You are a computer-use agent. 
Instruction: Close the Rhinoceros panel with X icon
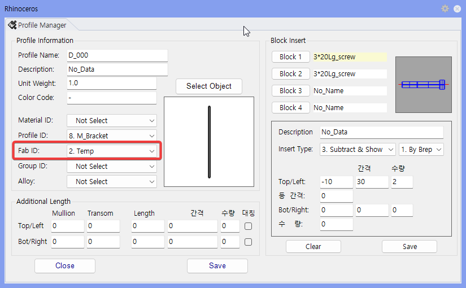point(457,9)
